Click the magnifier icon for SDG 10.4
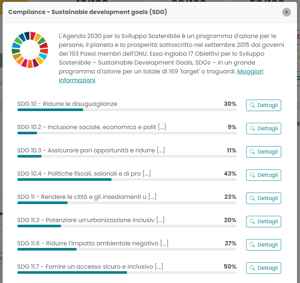This screenshot has width=300, height=283. coord(252,175)
